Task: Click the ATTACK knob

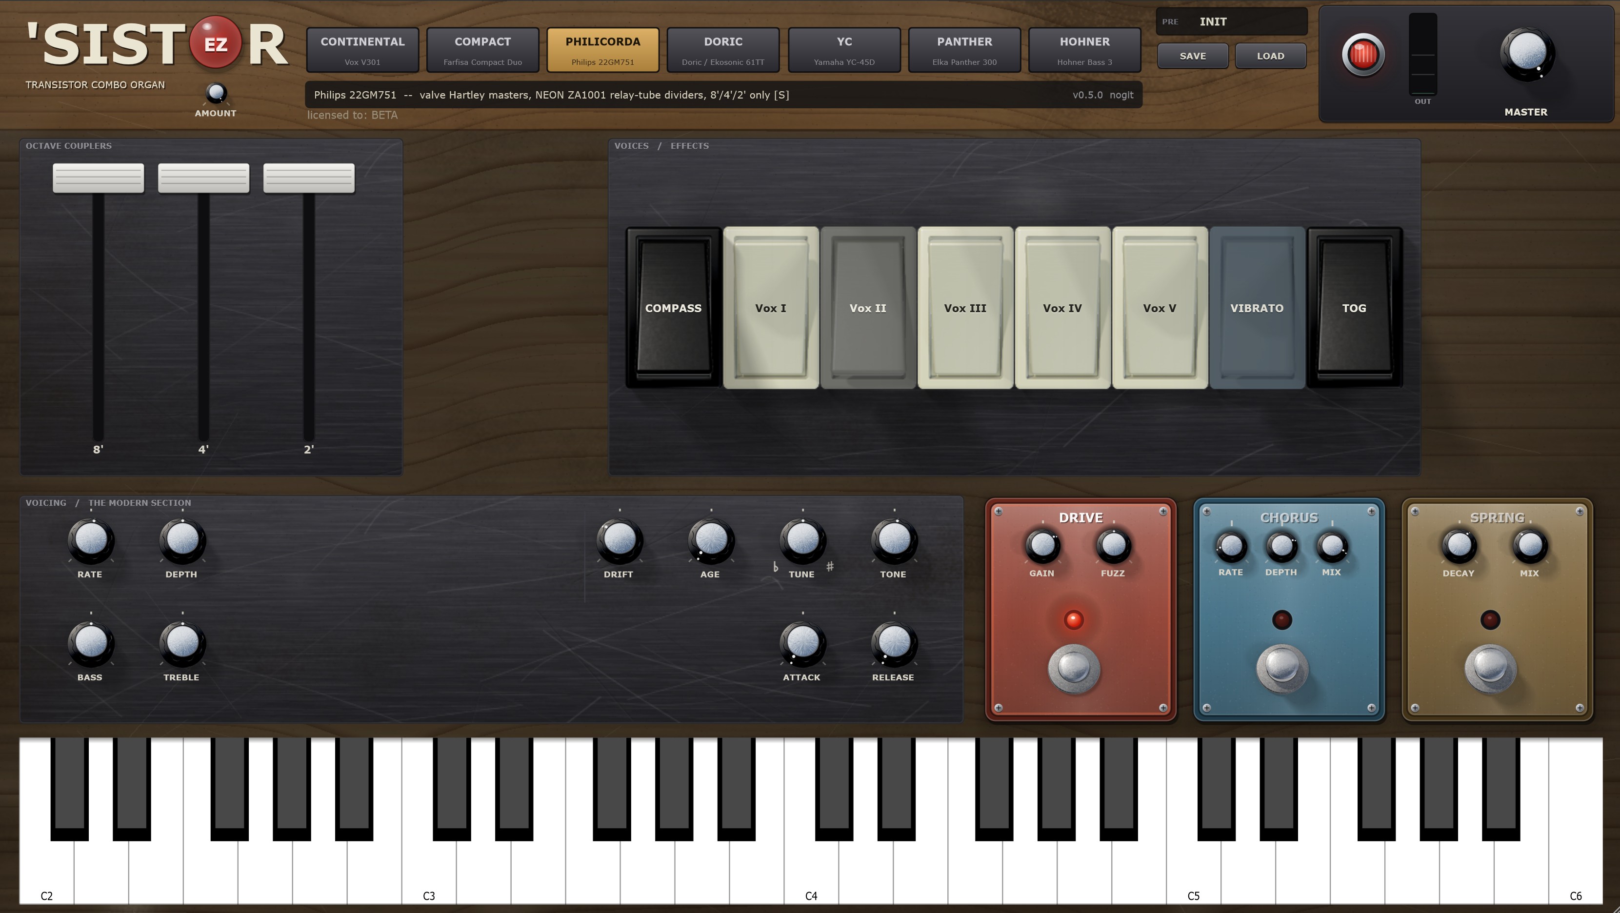Action: point(802,643)
